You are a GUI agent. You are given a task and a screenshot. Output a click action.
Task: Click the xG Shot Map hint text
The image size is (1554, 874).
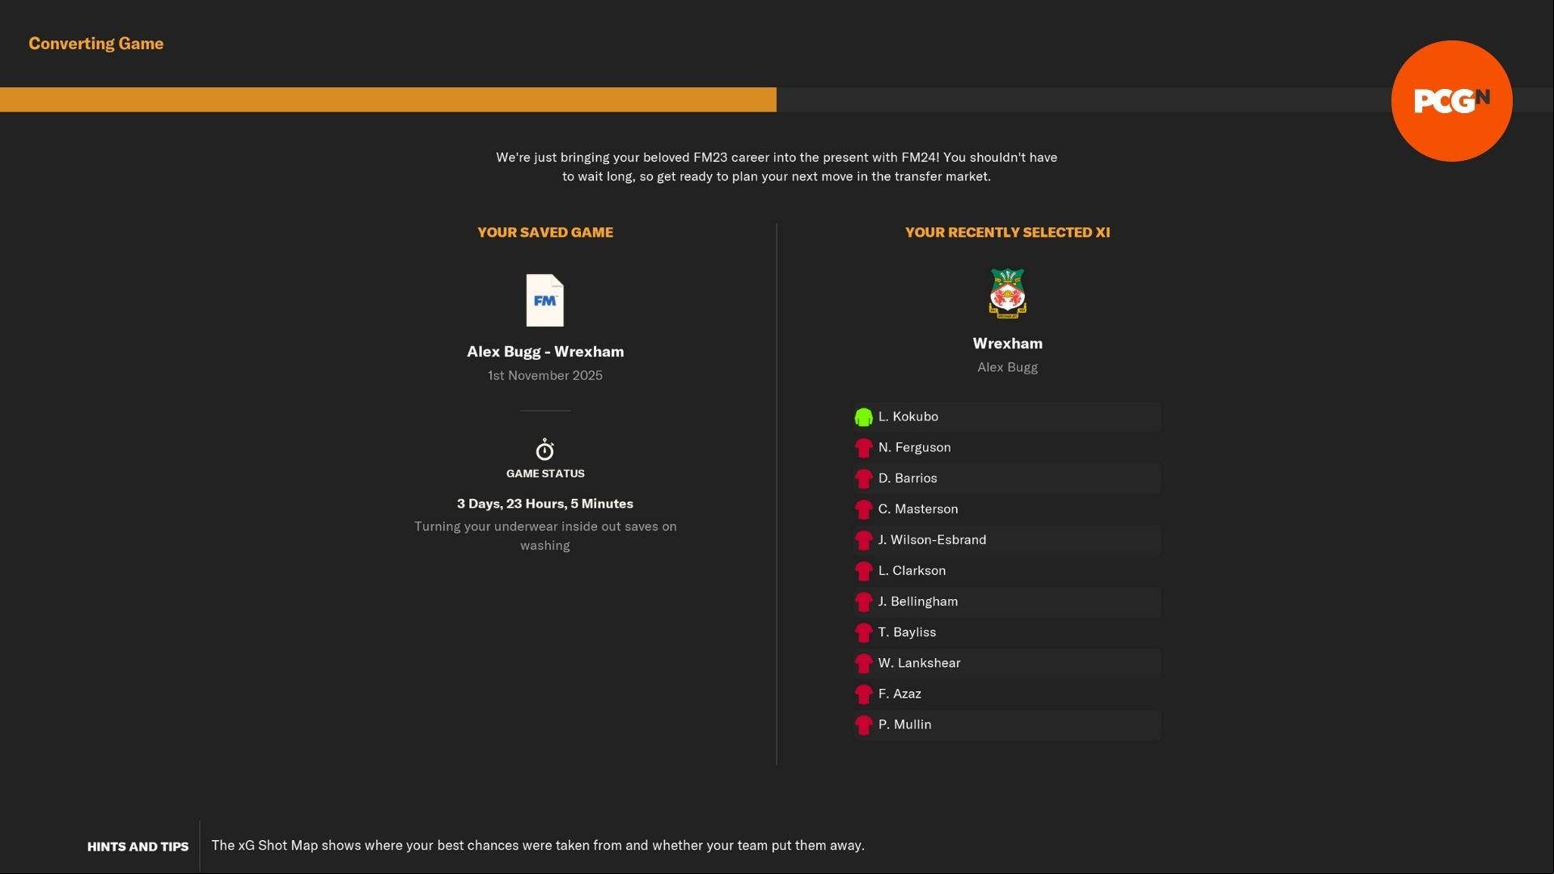coord(538,845)
